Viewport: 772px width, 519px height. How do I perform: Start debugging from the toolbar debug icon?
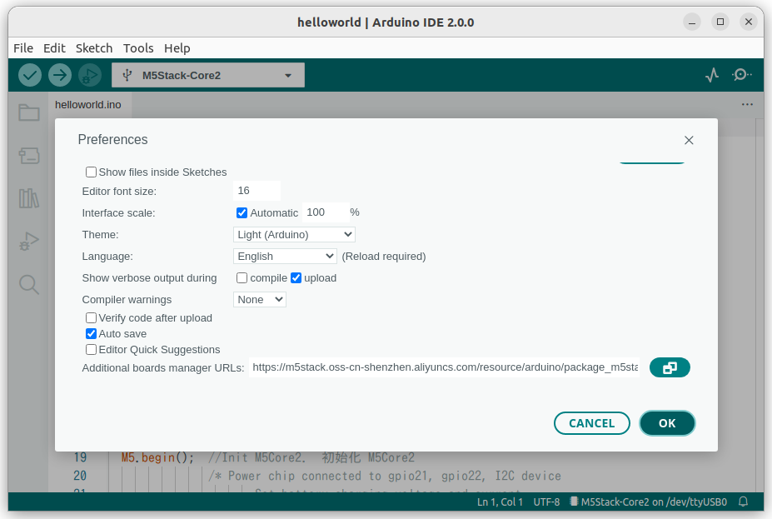(x=89, y=74)
